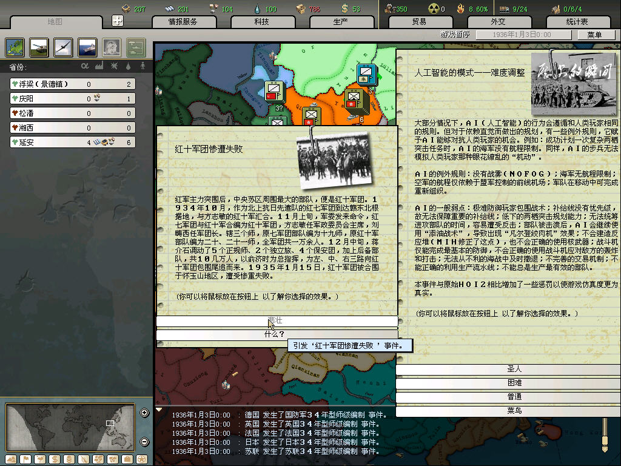
Task: Switch to political map mode (flag icon)
Action: pyautogui.click(x=25, y=459)
